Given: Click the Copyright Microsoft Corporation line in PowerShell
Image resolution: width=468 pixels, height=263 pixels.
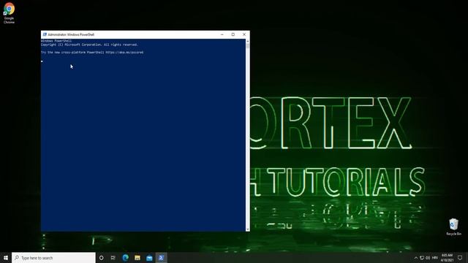Looking at the screenshot, I should [x=89, y=45].
